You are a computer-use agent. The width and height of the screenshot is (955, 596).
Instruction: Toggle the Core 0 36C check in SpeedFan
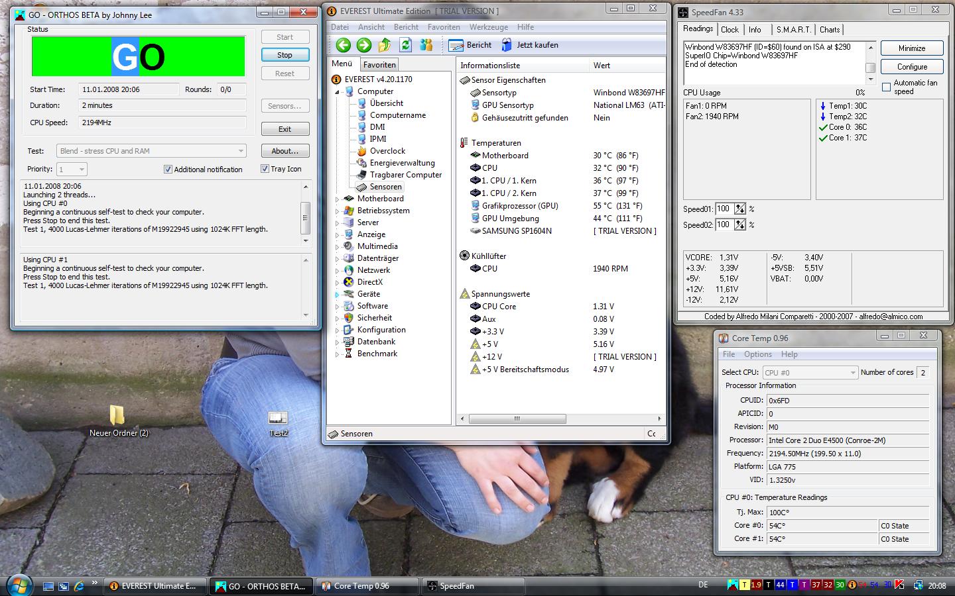(823, 127)
